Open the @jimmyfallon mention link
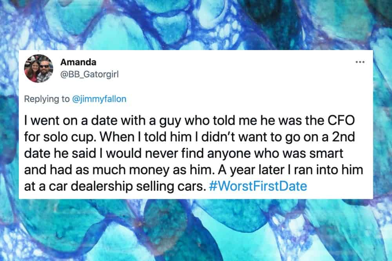Viewport: 392px width, 261px height. (99, 99)
